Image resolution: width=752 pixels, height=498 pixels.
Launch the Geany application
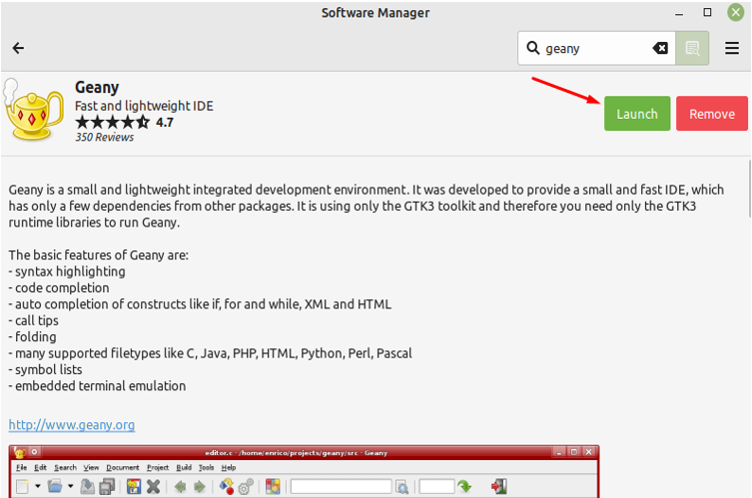tap(636, 114)
